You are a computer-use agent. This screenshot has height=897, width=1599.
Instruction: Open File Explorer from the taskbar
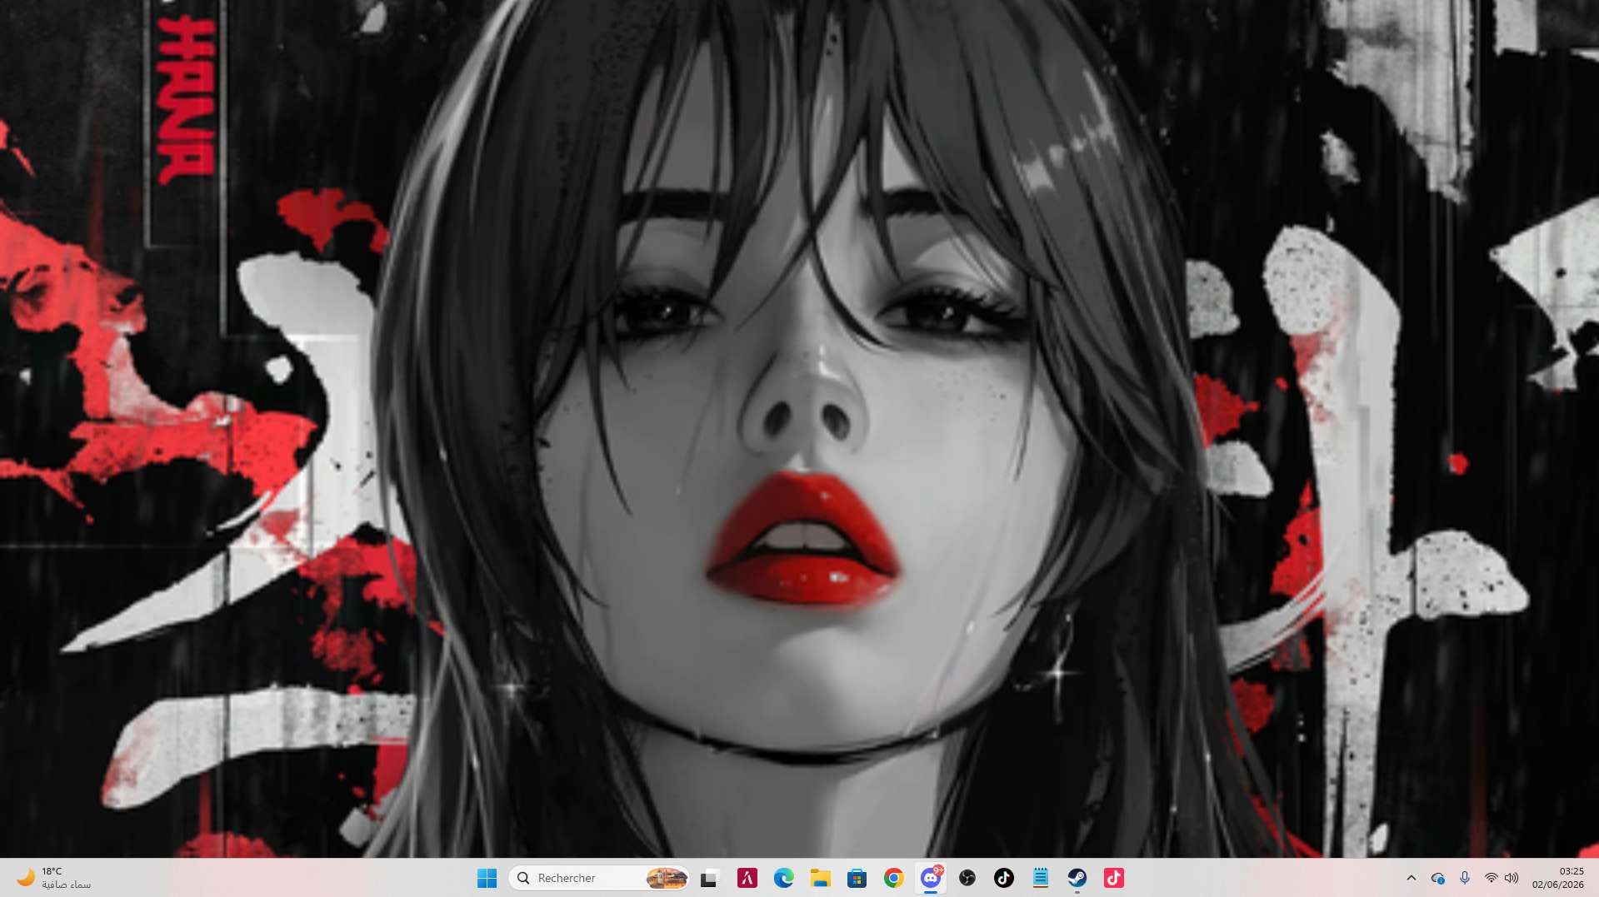coord(820,878)
